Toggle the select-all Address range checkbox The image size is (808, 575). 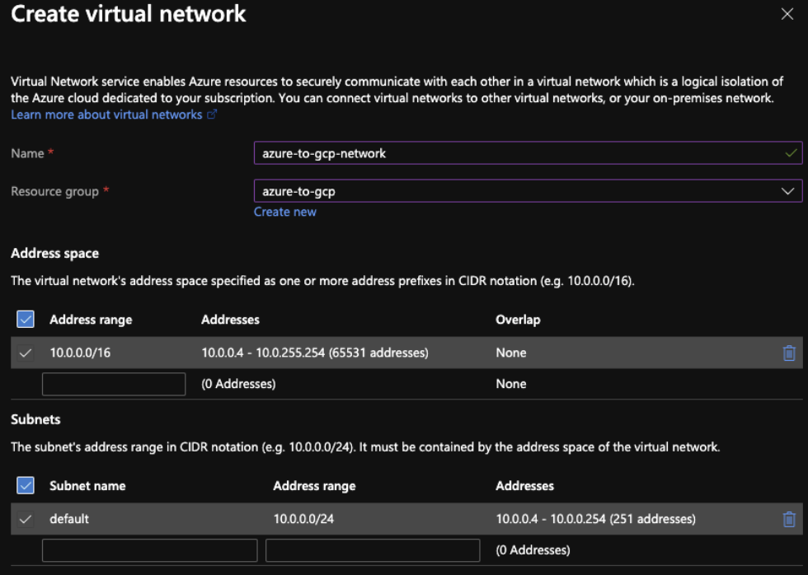point(26,319)
